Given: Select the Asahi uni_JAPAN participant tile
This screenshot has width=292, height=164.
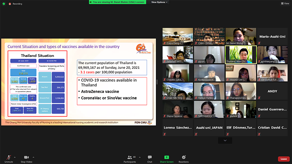Looking at the screenshot, I should point(209,128).
